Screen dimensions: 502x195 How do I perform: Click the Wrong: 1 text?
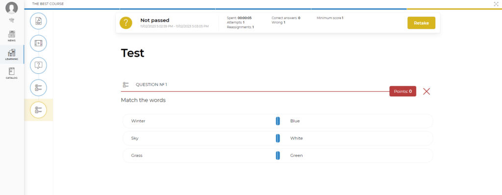click(278, 22)
